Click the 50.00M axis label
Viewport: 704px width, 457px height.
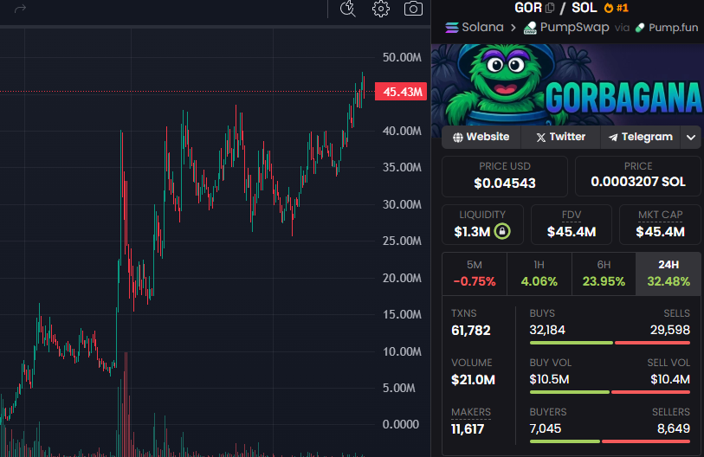click(402, 57)
